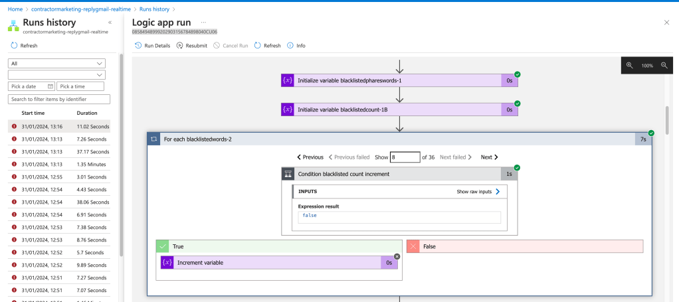The image size is (679, 302).
Task: Select the run lasting 9.89 Seconds
Action: click(x=59, y=265)
